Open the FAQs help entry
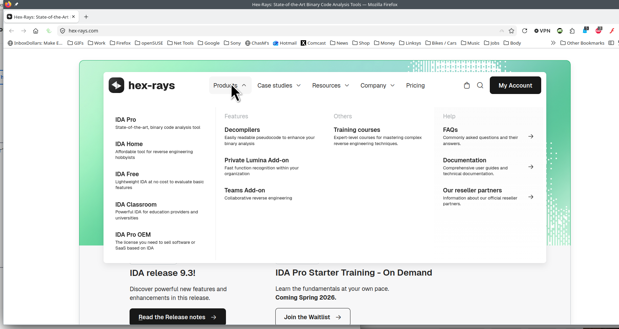 point(488,136)
